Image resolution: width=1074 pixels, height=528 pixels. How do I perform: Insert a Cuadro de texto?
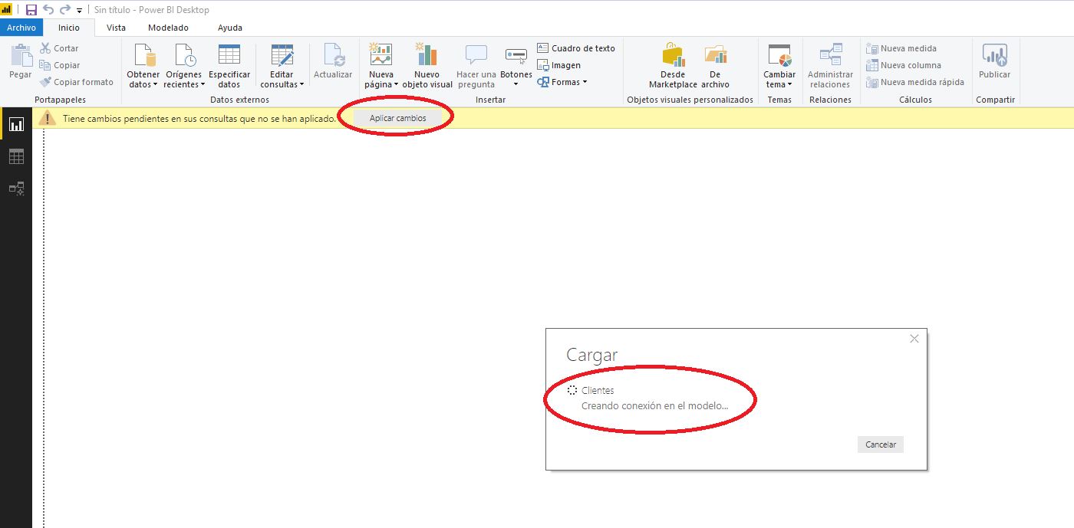576,48
